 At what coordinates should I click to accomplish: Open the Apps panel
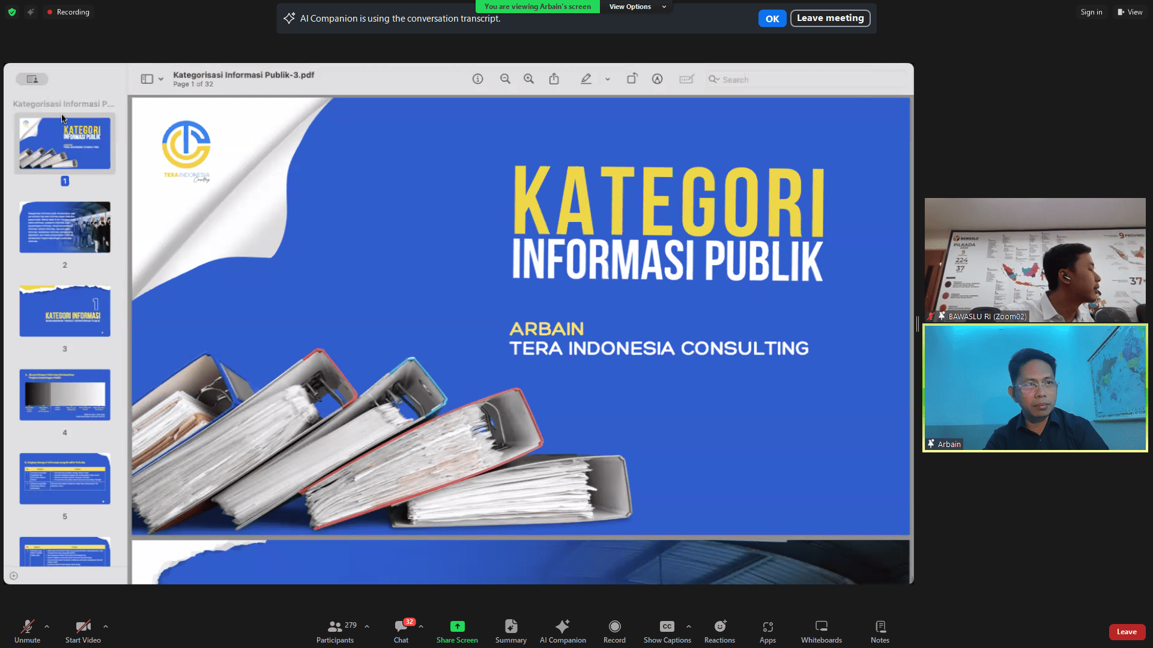pyautogui.click(x=767, y=630)
